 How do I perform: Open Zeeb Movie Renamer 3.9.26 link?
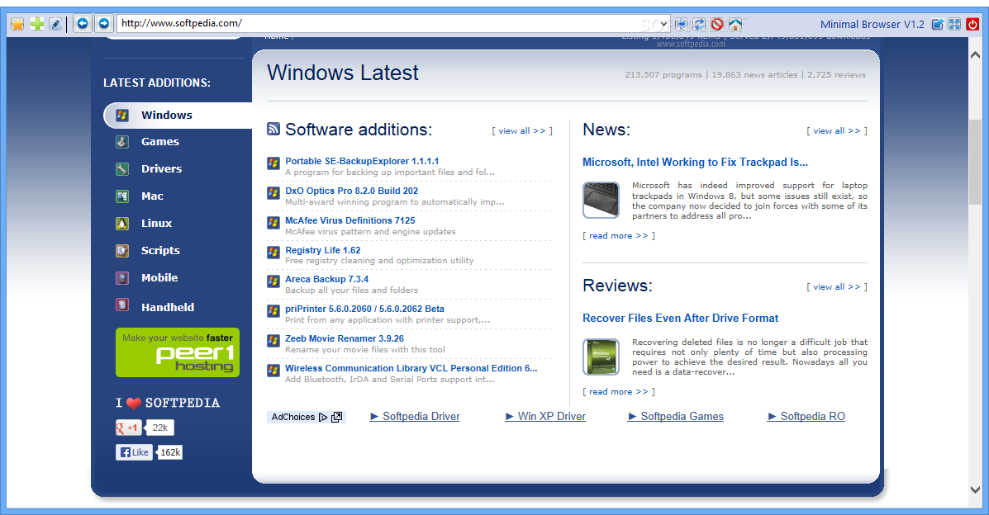coord(345,338)
